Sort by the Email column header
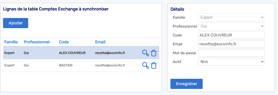Image resolution: width=278 pixels, height=95 pixels. tap(100, 42)
